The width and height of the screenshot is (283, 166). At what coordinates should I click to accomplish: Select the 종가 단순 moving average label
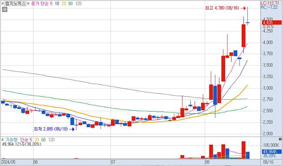tap(40, 3)
